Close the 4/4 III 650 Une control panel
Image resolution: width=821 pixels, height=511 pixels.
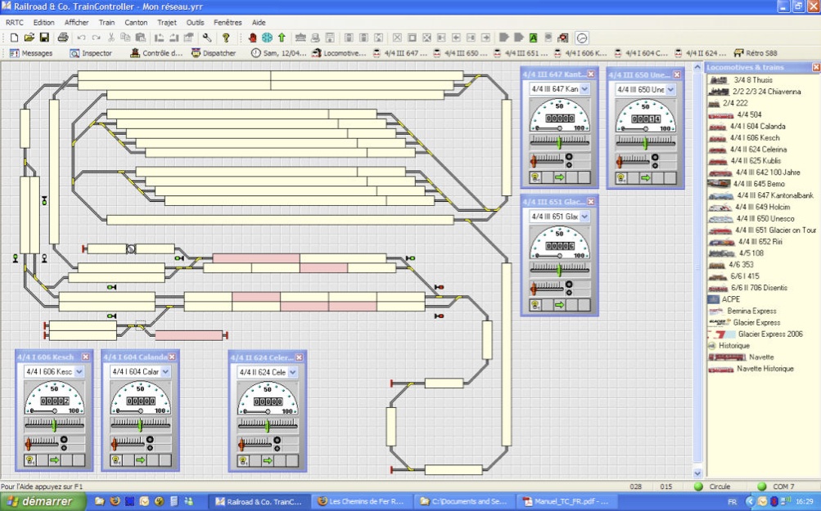[676, 74]
